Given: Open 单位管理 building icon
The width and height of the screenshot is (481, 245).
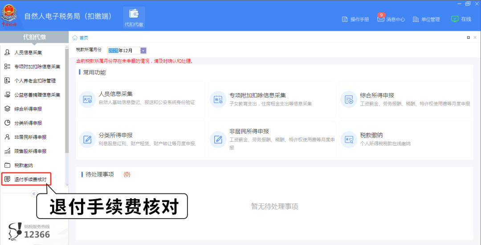Looking at the screenshot, I should click(416, 19).
